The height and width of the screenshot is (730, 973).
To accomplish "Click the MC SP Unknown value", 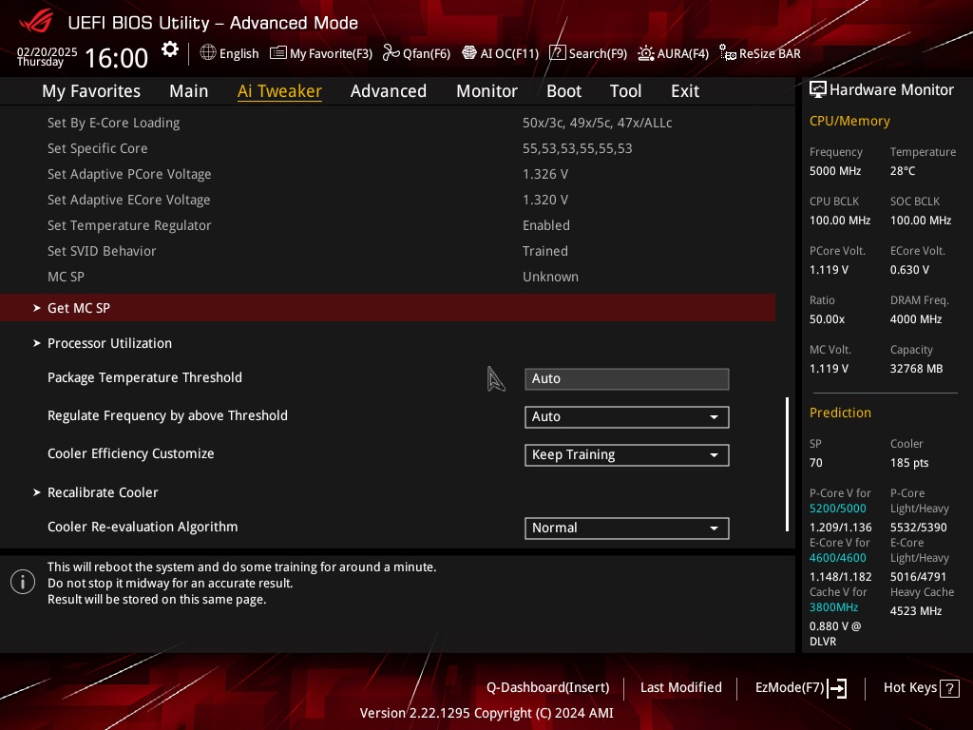I will click(x=550, y=277).
